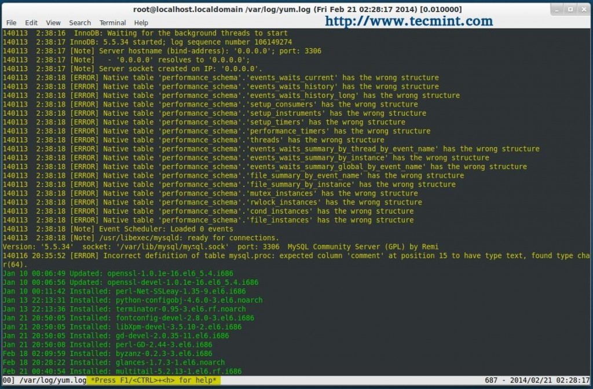593x389 pixels.
Task: Open the Edit menu
Action: pyautogui.click(x=31, y=23)
